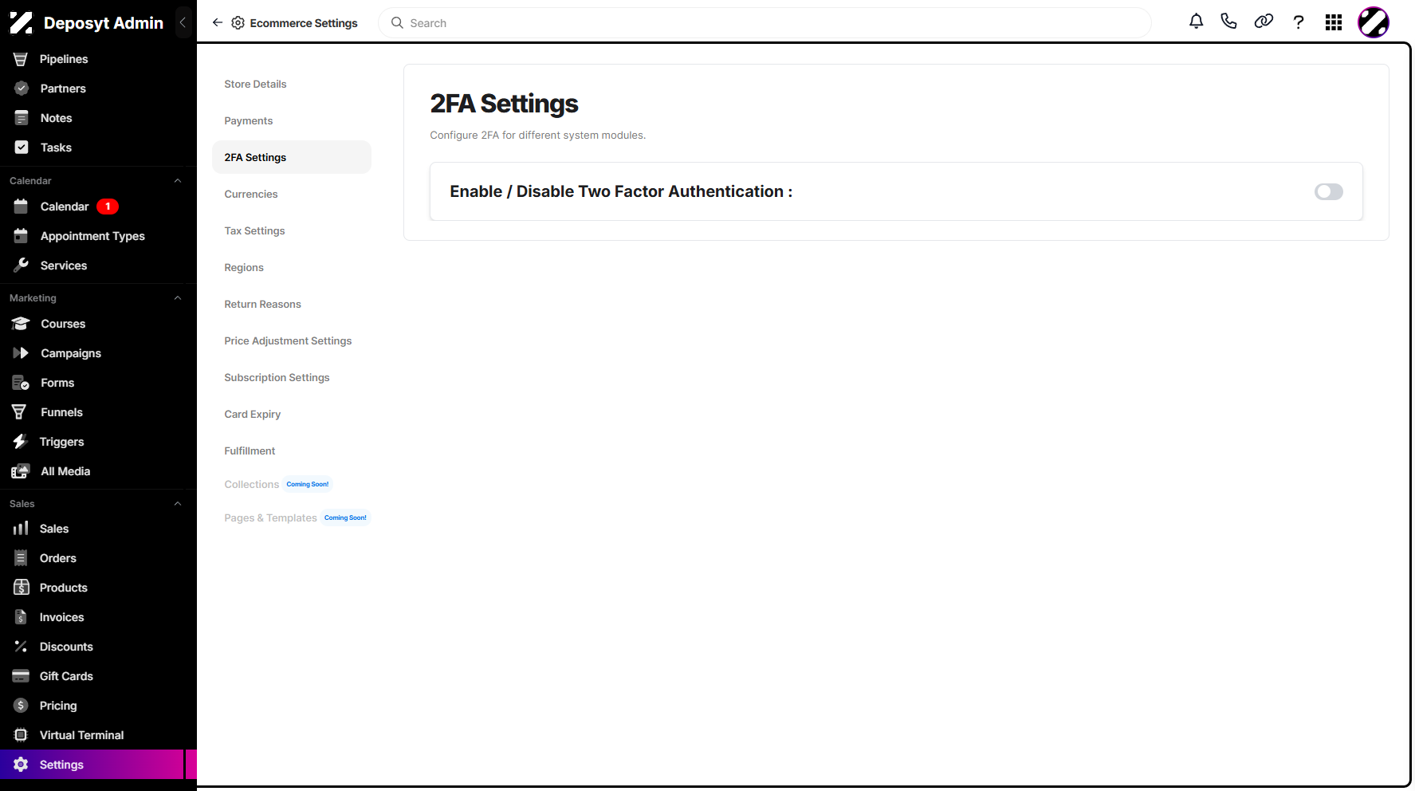Click inside the Search field
Image resolution: width=1415 pixels, height=791 pixels.
coord(765,23)
